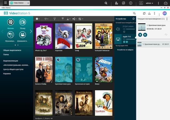
Task: Open the Вверх movie poster
Action: (x=104, y=70)
